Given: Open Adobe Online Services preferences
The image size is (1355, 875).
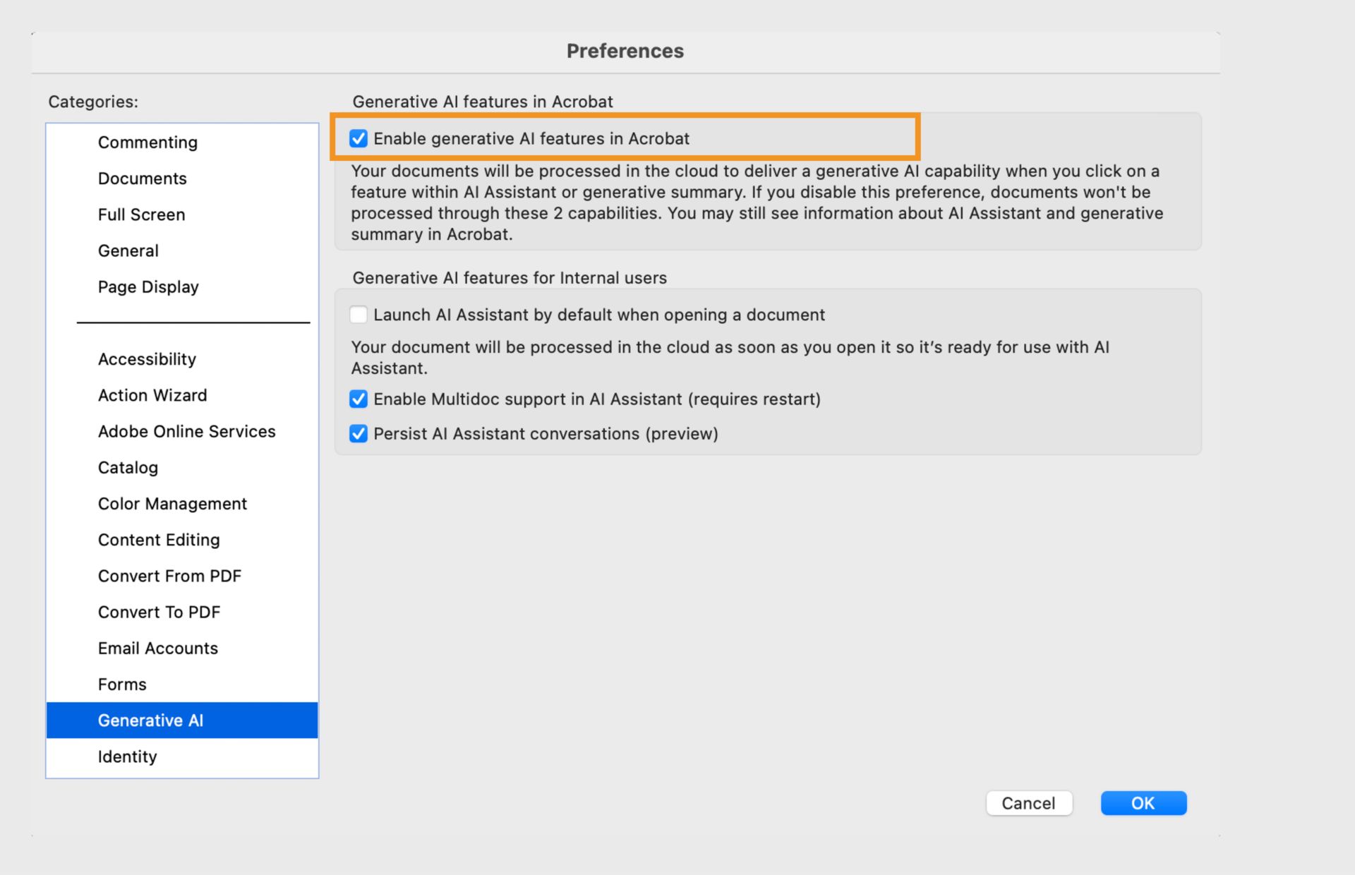Looking at the screenshot, I should pyautogui.click(x=187, y=431).
